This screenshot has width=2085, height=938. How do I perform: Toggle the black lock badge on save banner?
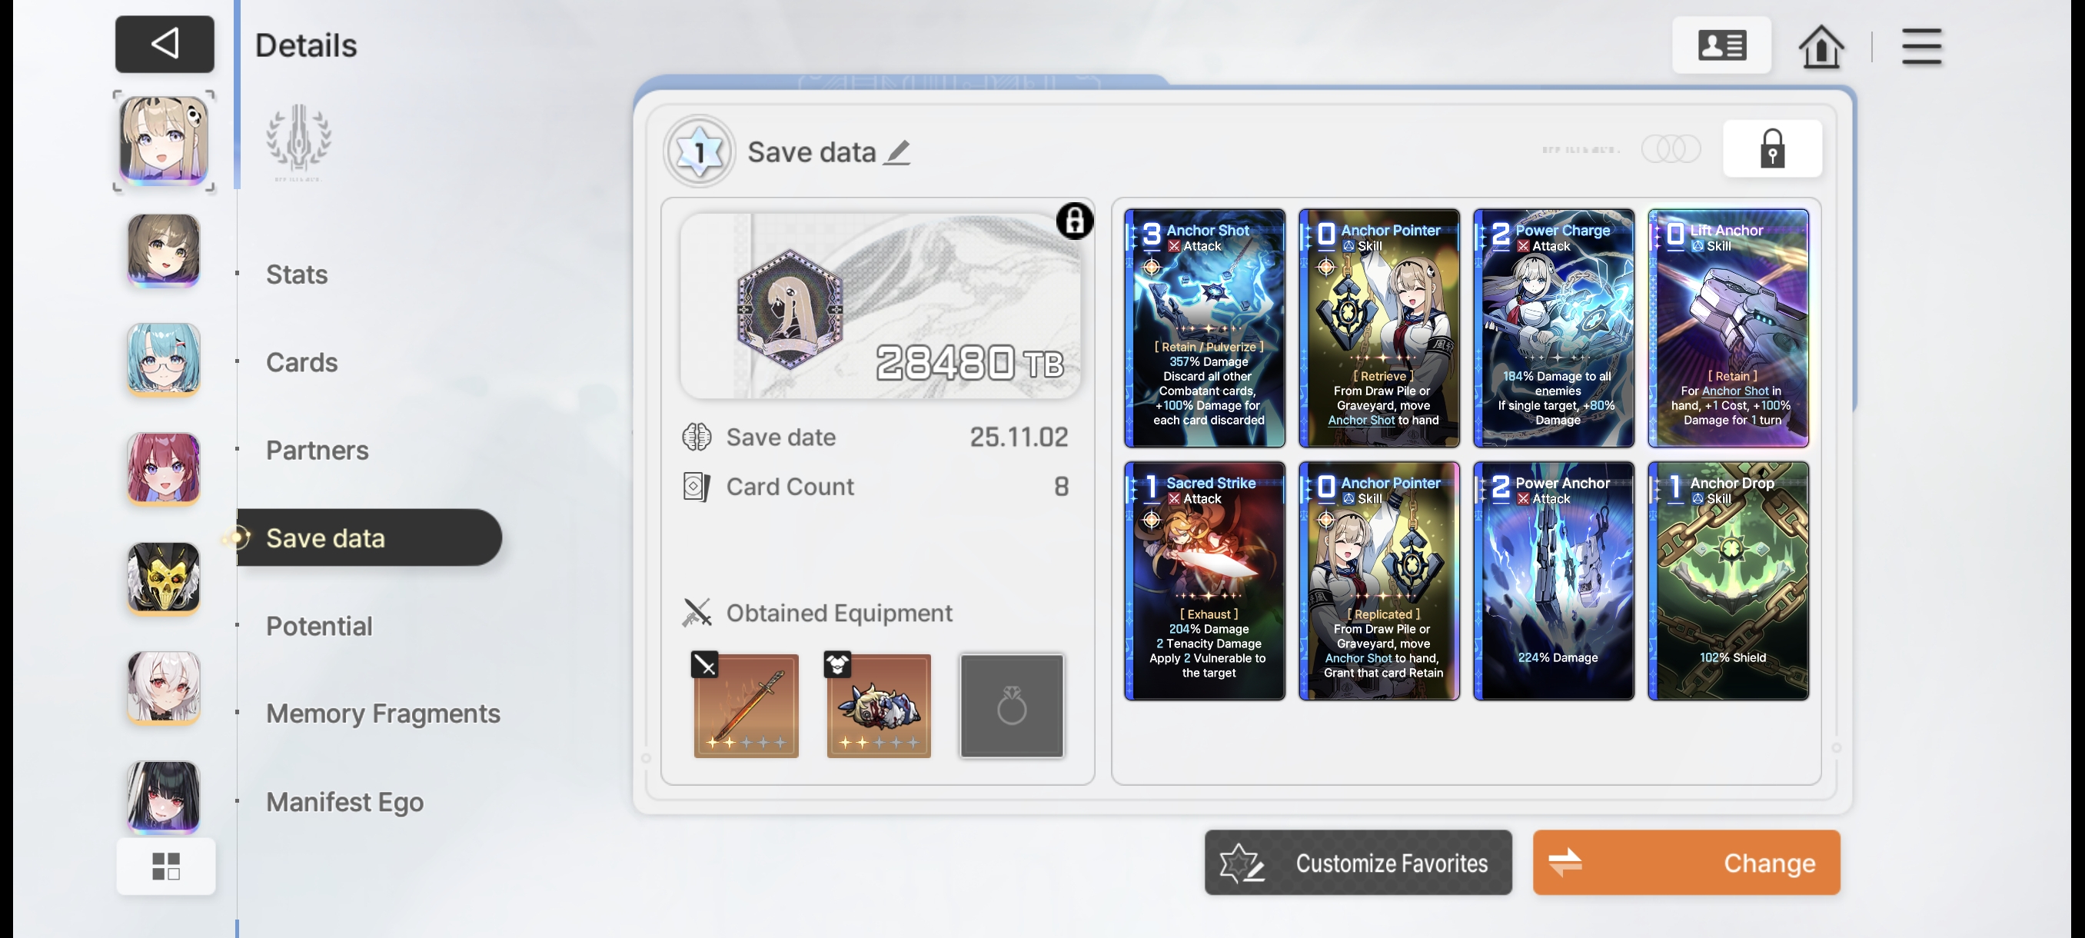[1074, 220]
